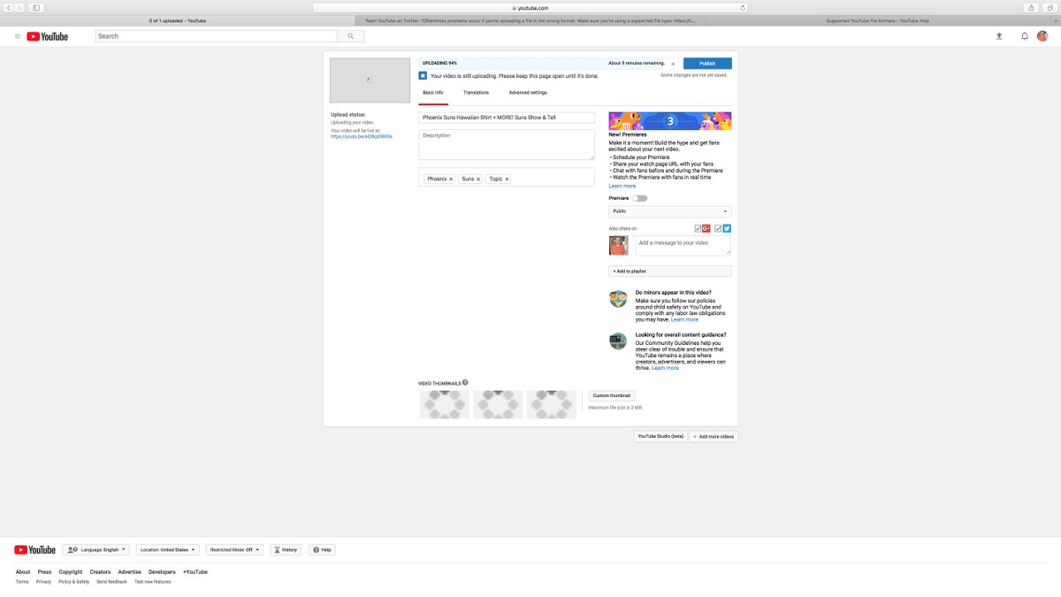The height and width of the screenshot is (597, 1061).
Task: Switch to the Basic info tab
Action: pos(433,93)
